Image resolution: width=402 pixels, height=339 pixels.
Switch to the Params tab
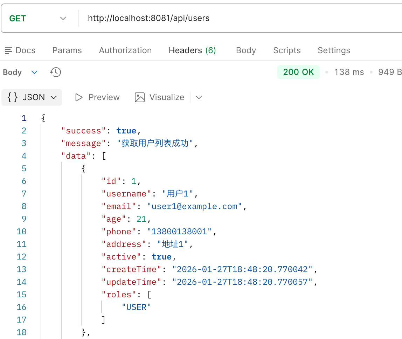[x=67, y=50]
